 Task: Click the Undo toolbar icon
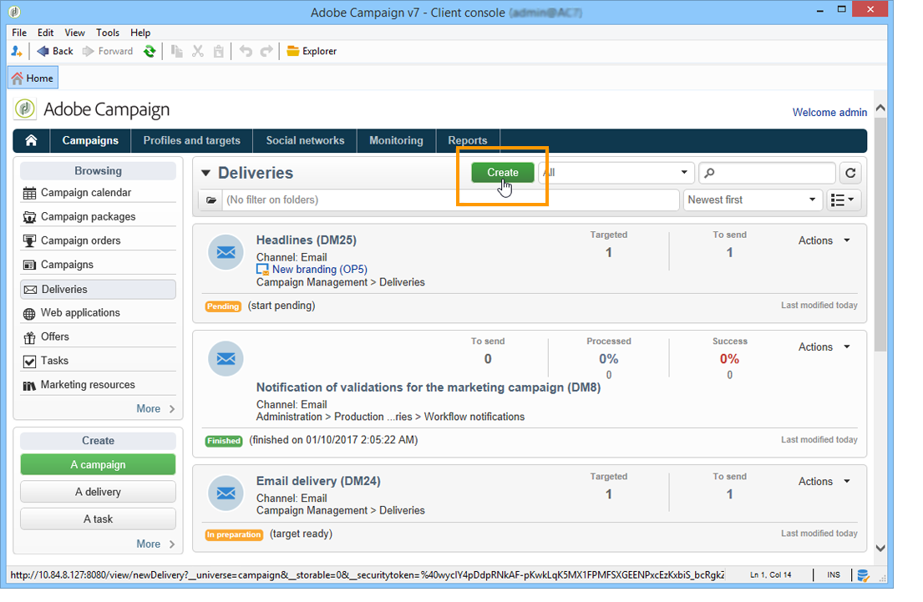tap(246, 51)
